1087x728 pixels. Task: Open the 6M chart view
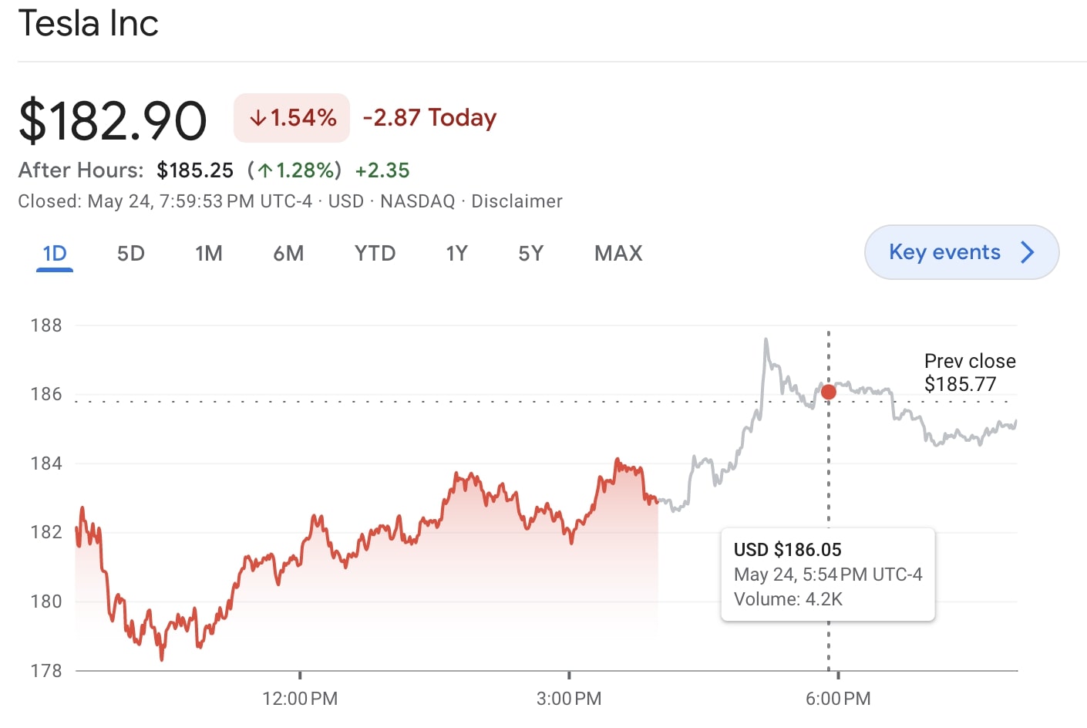click(289, 252)
